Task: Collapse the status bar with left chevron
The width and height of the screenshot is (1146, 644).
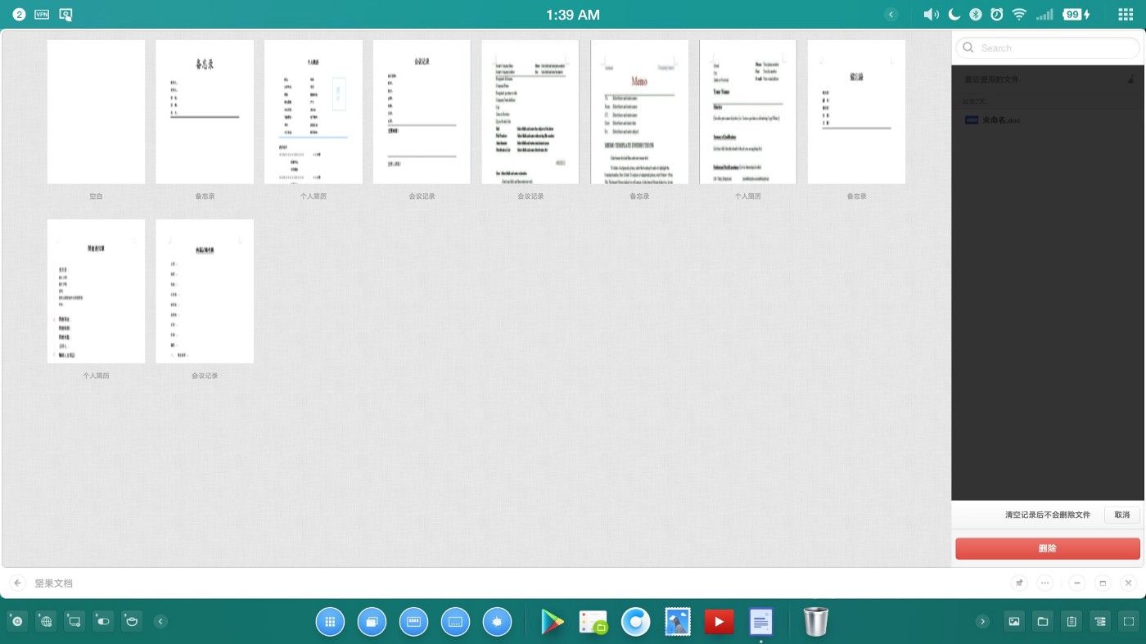Action: [891, 15]
